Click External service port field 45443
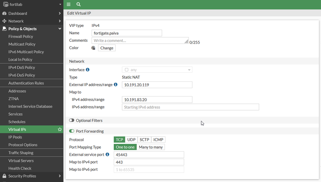Image resolution: width=321 pixels, height=182 pixels. 149,155
